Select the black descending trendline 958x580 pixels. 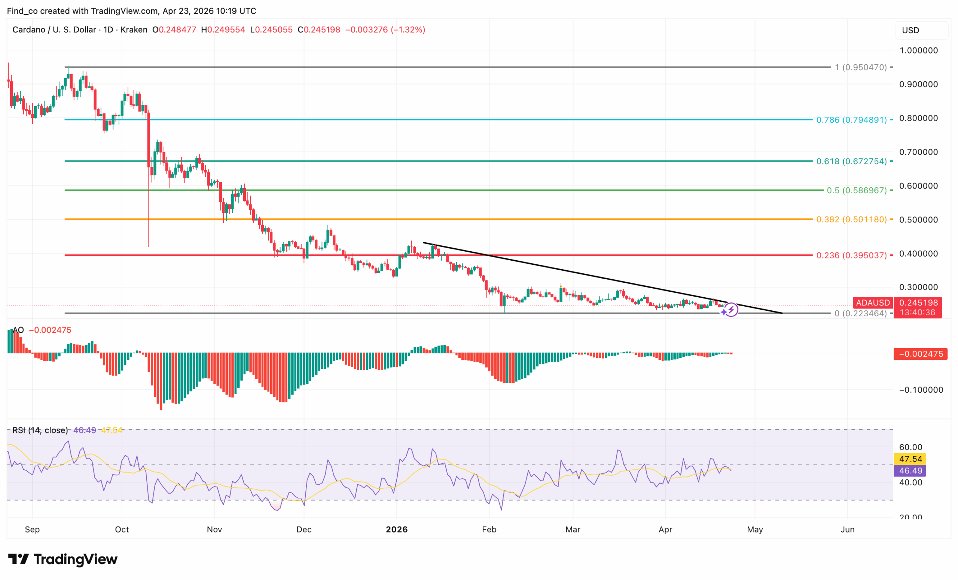602,278
